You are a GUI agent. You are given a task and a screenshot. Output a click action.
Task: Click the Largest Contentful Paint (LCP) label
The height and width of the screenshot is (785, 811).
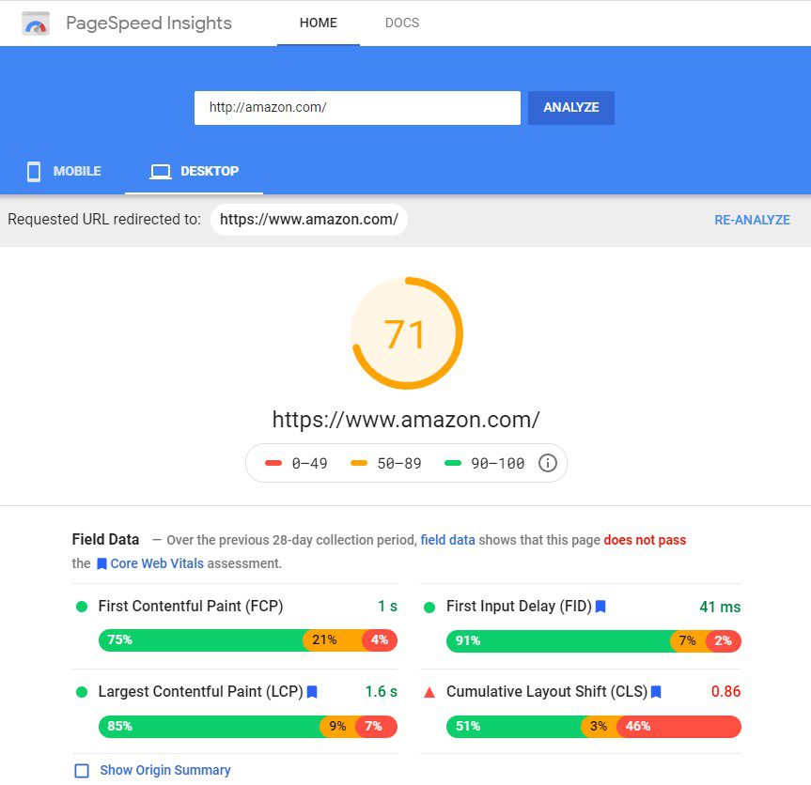pyautogui.click(x=201, y=691)
